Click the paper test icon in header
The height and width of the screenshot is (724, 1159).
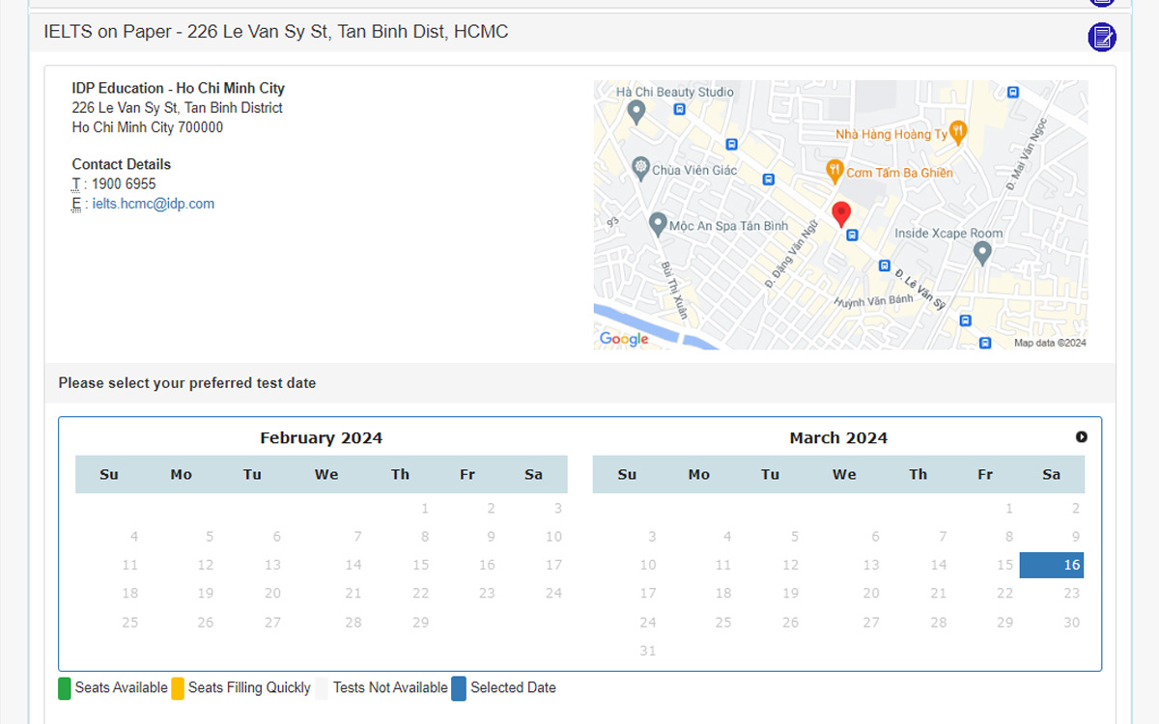pyautogui.click(x=1101, y=37)
